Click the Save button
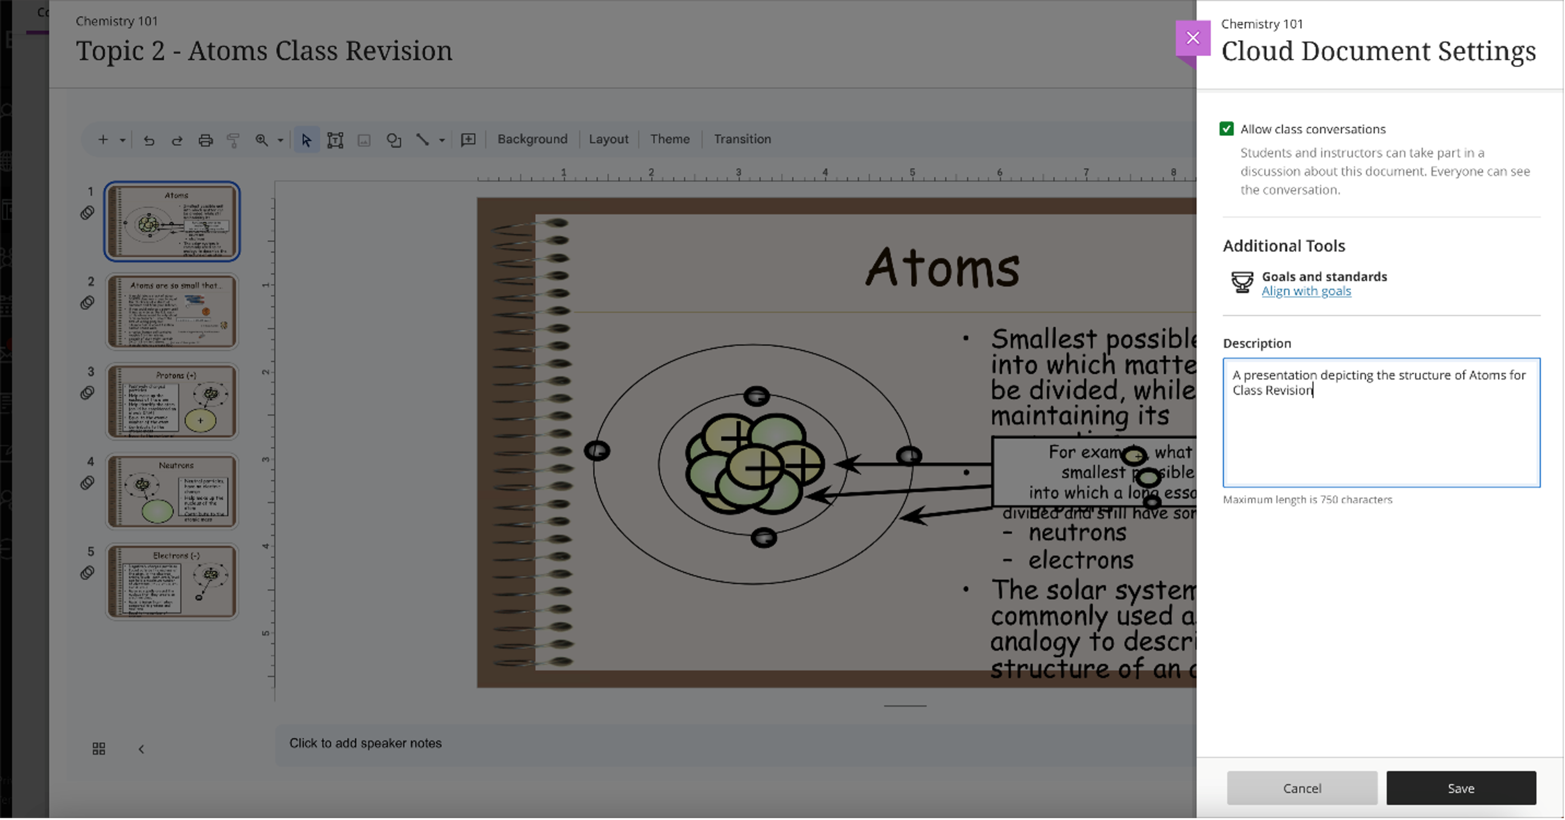1565x820 pixels. coord(1461,788)
